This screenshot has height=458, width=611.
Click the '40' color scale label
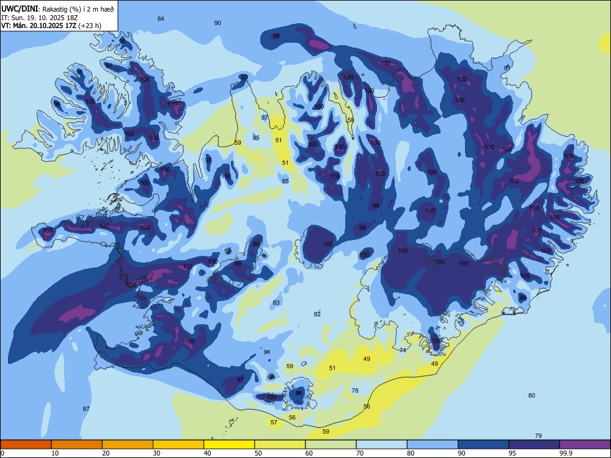208,453
